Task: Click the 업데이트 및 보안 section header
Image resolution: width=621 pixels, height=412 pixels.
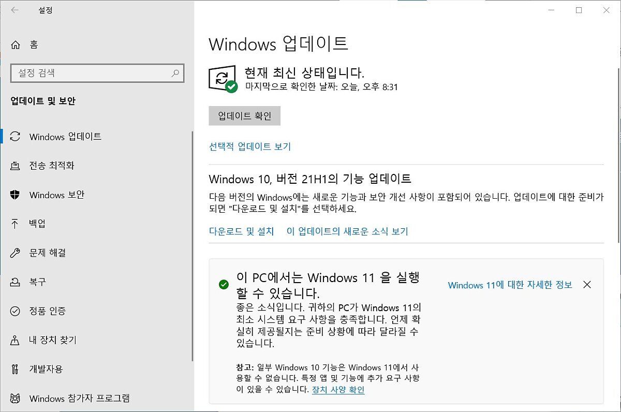Action: (x=43, y=101)
